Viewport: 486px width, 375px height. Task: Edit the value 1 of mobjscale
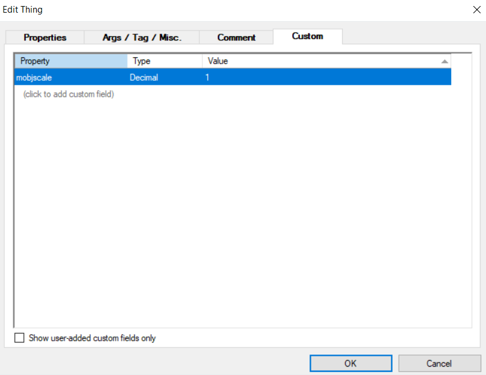tap(326, 77)
